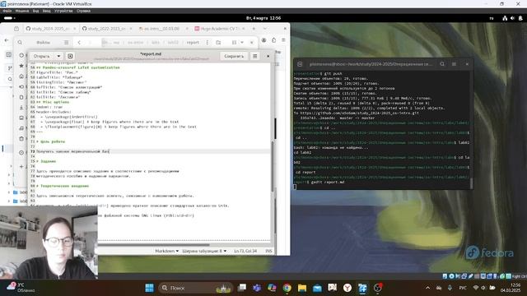Viewport: 527px width, 296px height.
Task: Open the Files sidebar hamburger menu
Action: point(66,43)
